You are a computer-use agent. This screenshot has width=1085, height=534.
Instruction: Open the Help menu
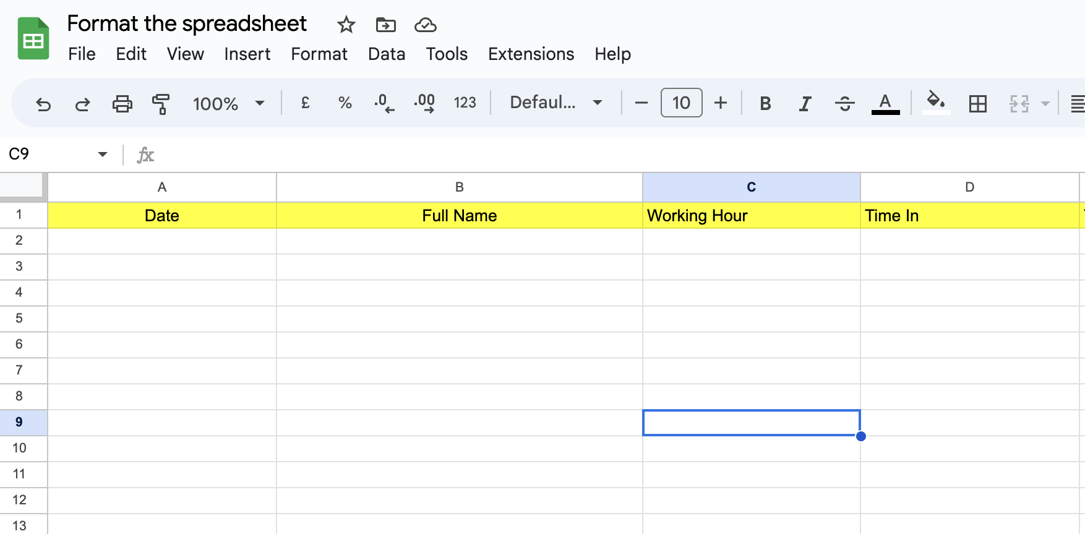click(x=613, y=54)
